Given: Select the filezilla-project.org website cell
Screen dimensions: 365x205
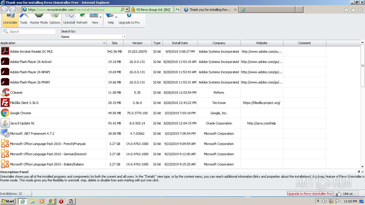Looking at the screenshot, I should pos(262,103).
